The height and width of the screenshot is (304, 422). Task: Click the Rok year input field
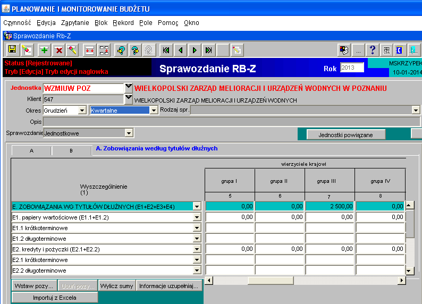click(x=352, y=67)
